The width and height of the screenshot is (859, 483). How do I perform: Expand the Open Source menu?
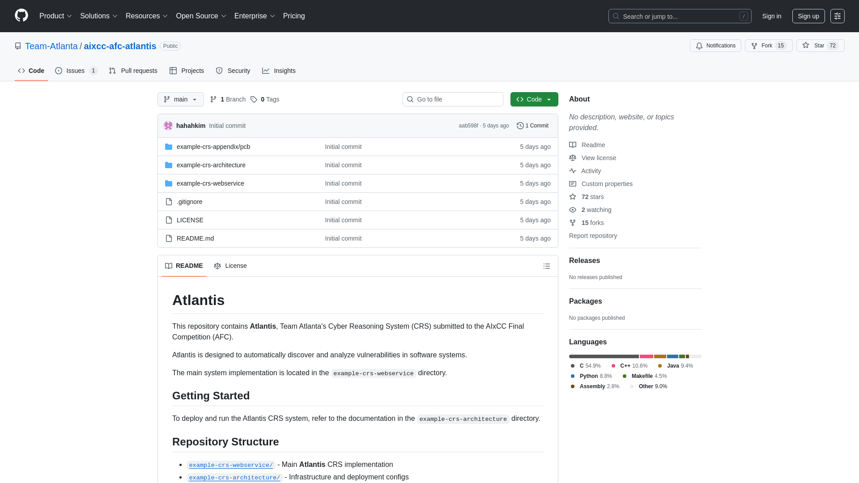201,16
